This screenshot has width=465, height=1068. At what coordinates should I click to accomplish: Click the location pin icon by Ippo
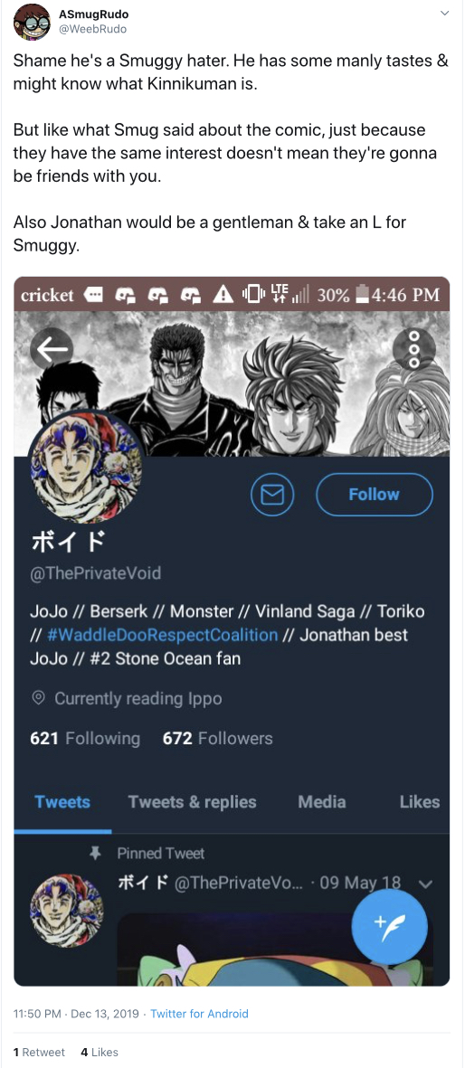pyautogui.click(x=39, y=698)
